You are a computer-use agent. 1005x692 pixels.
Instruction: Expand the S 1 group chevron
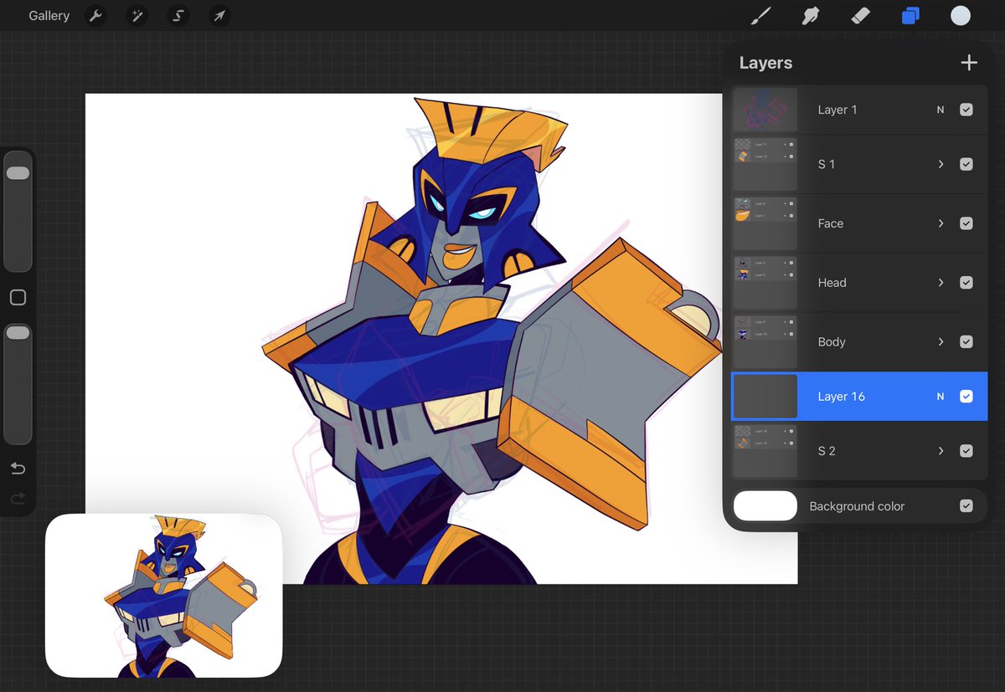pyautogui.click(x=941, y=164)
